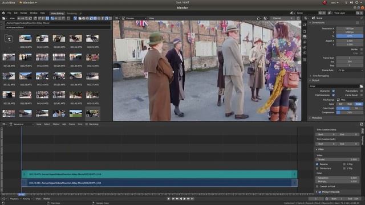This screenshot has height=205, width=365.
Task: Adjust the resolution percentage slider
Action: (x=350, y=36)
